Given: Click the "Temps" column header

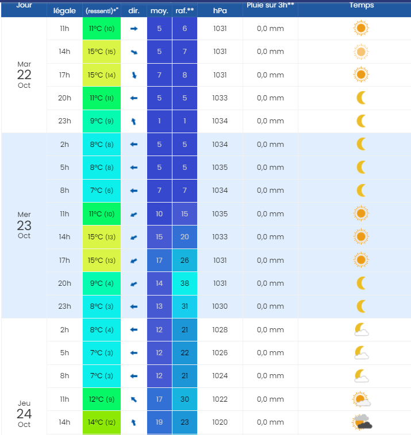Looking at the screenshot, I should click(361, 6).
